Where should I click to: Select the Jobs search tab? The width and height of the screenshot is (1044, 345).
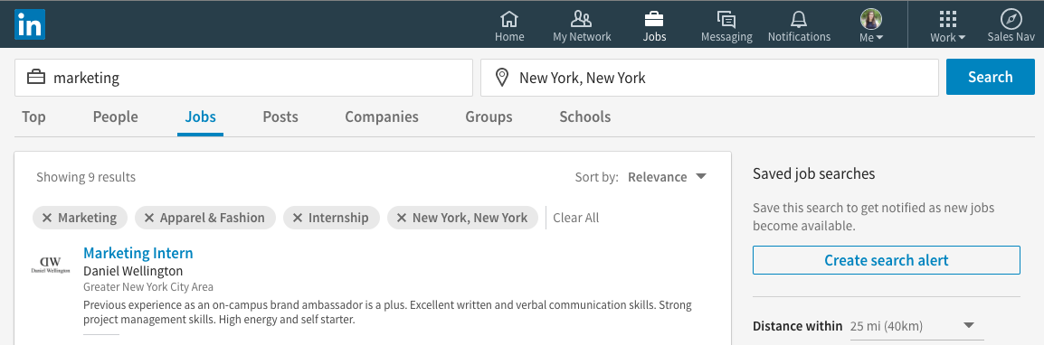click(201, 117)
